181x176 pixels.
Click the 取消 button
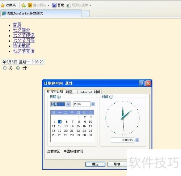117,164
